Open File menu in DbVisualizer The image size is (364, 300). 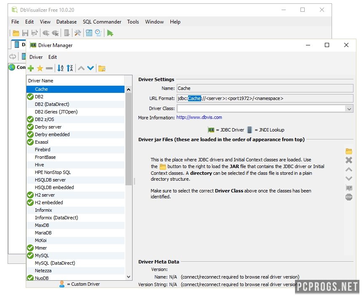[15, 22]
